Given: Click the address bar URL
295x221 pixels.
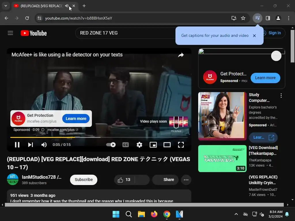Looking at the screenshot, I should coord(79,18).
